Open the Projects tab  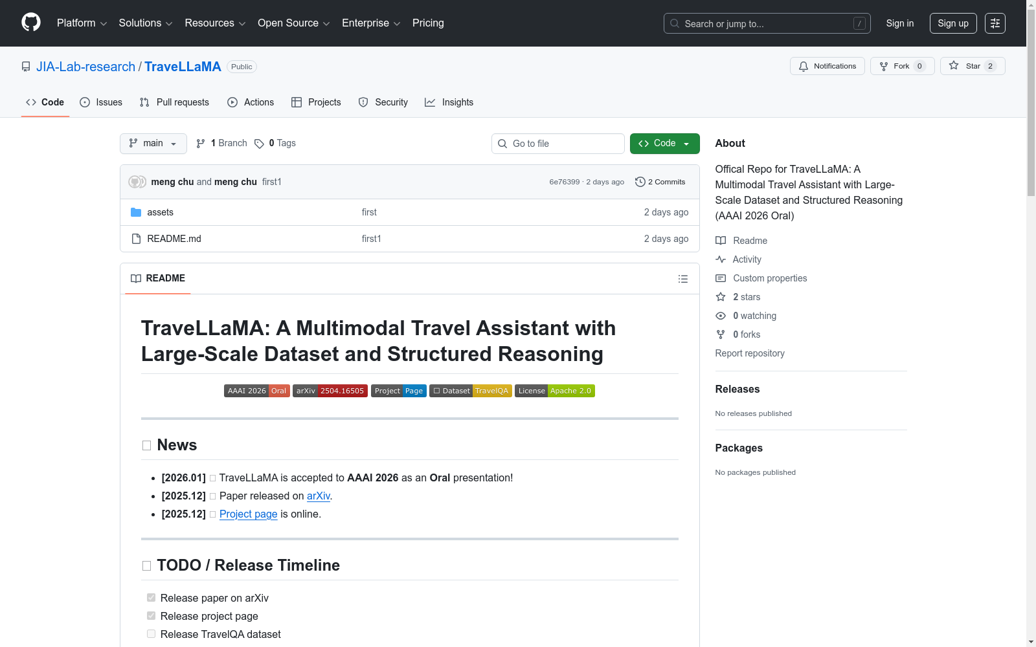(x=316, y=102)
